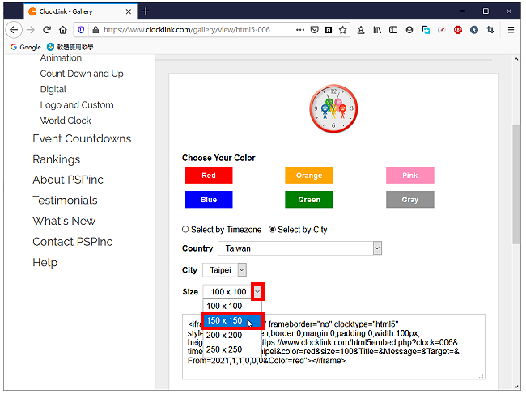Screen dimensions: 526x402
Task: Open the Help page
Action: coord(45,263)
